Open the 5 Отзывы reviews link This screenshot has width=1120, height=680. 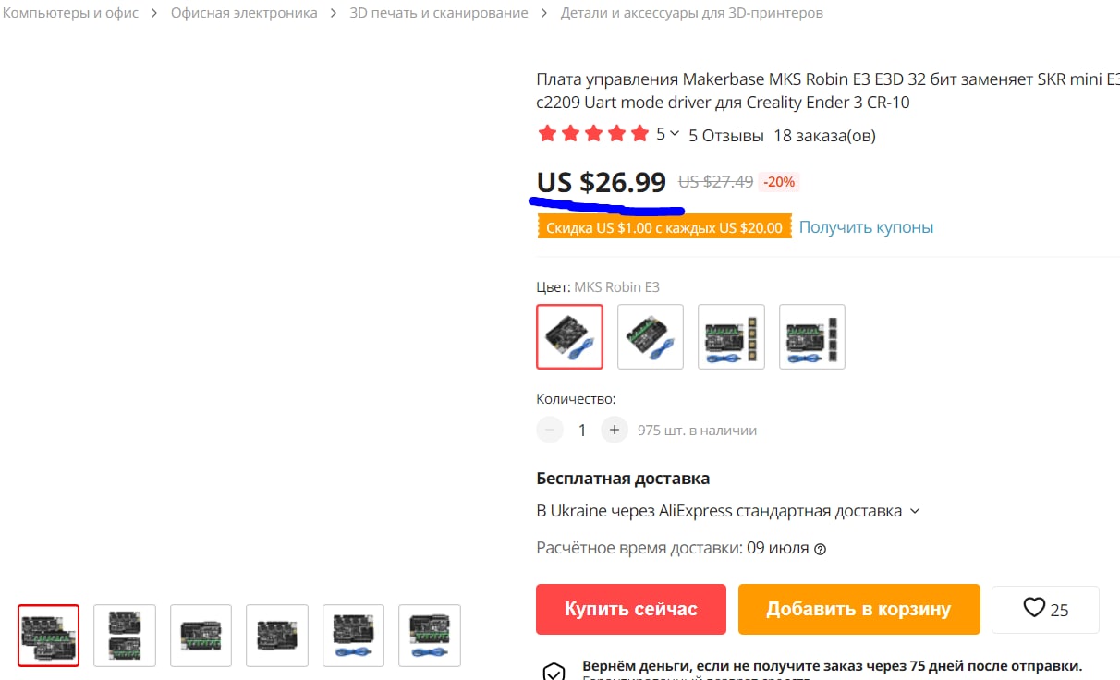726,135
